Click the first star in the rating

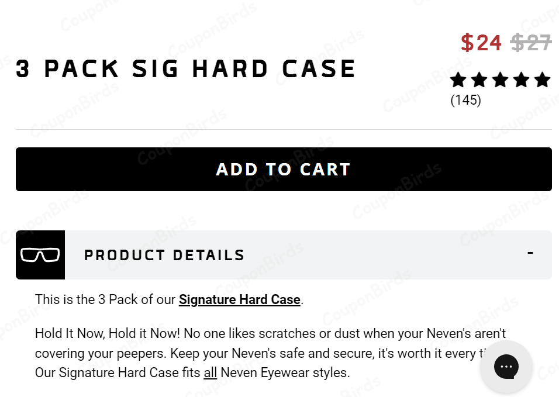(458, 80)
